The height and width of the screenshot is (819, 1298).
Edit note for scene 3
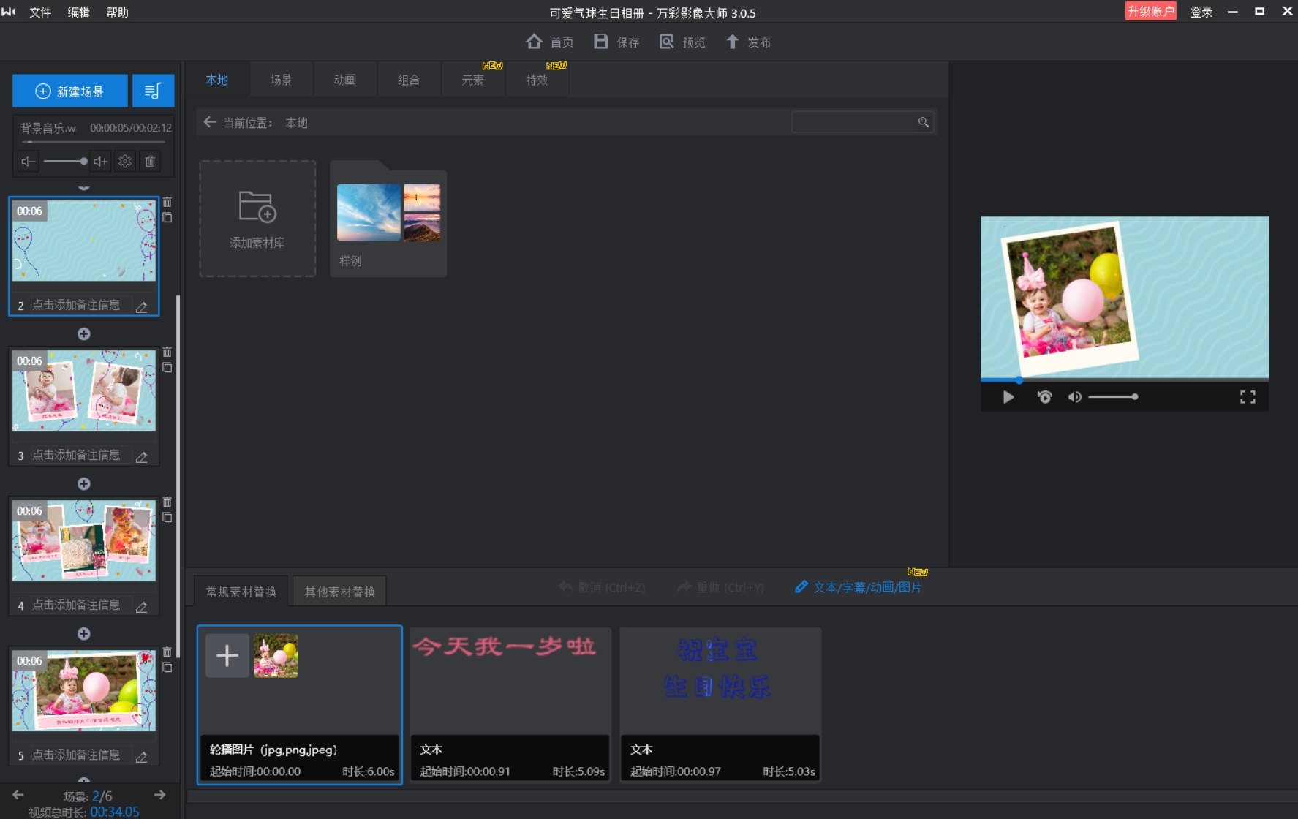coord(142,457)
